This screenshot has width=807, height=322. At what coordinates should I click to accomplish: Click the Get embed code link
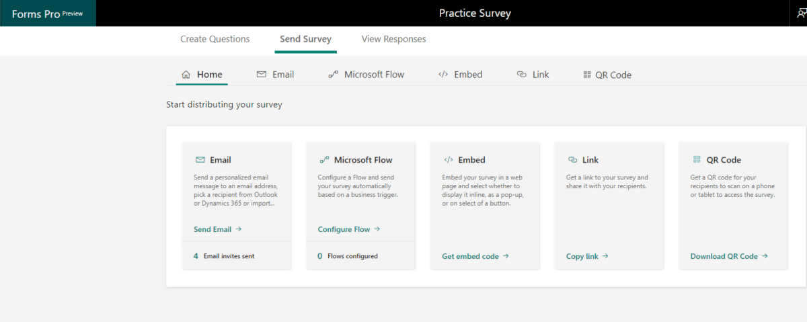point(475,256)
